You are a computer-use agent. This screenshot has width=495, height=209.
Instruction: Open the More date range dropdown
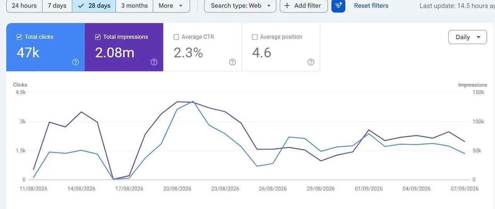(x=171, y=6)
